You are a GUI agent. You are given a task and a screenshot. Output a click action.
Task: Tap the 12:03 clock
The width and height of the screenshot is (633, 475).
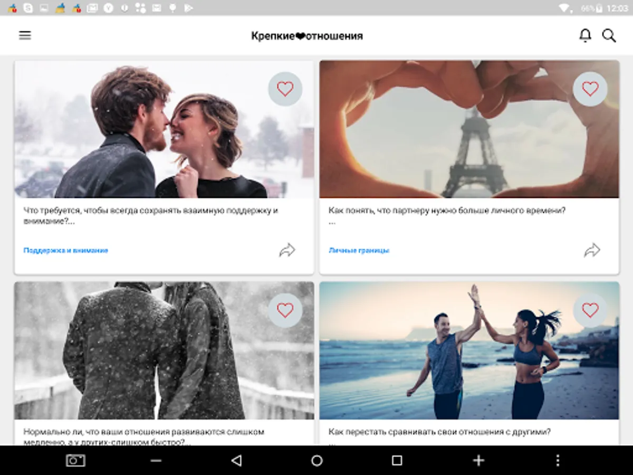[x=617, y=8]
